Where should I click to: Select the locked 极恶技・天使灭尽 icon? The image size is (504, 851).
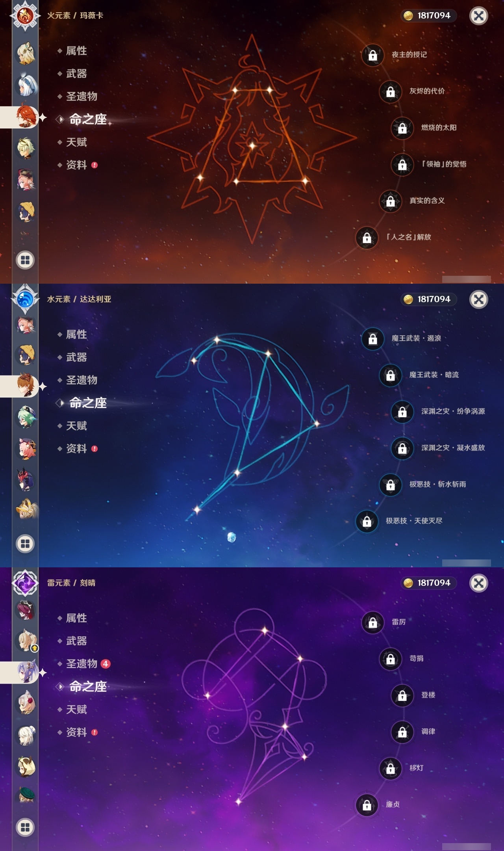point(367,521)
